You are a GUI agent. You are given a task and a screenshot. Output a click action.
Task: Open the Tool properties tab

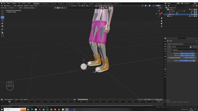pos(165,41)
